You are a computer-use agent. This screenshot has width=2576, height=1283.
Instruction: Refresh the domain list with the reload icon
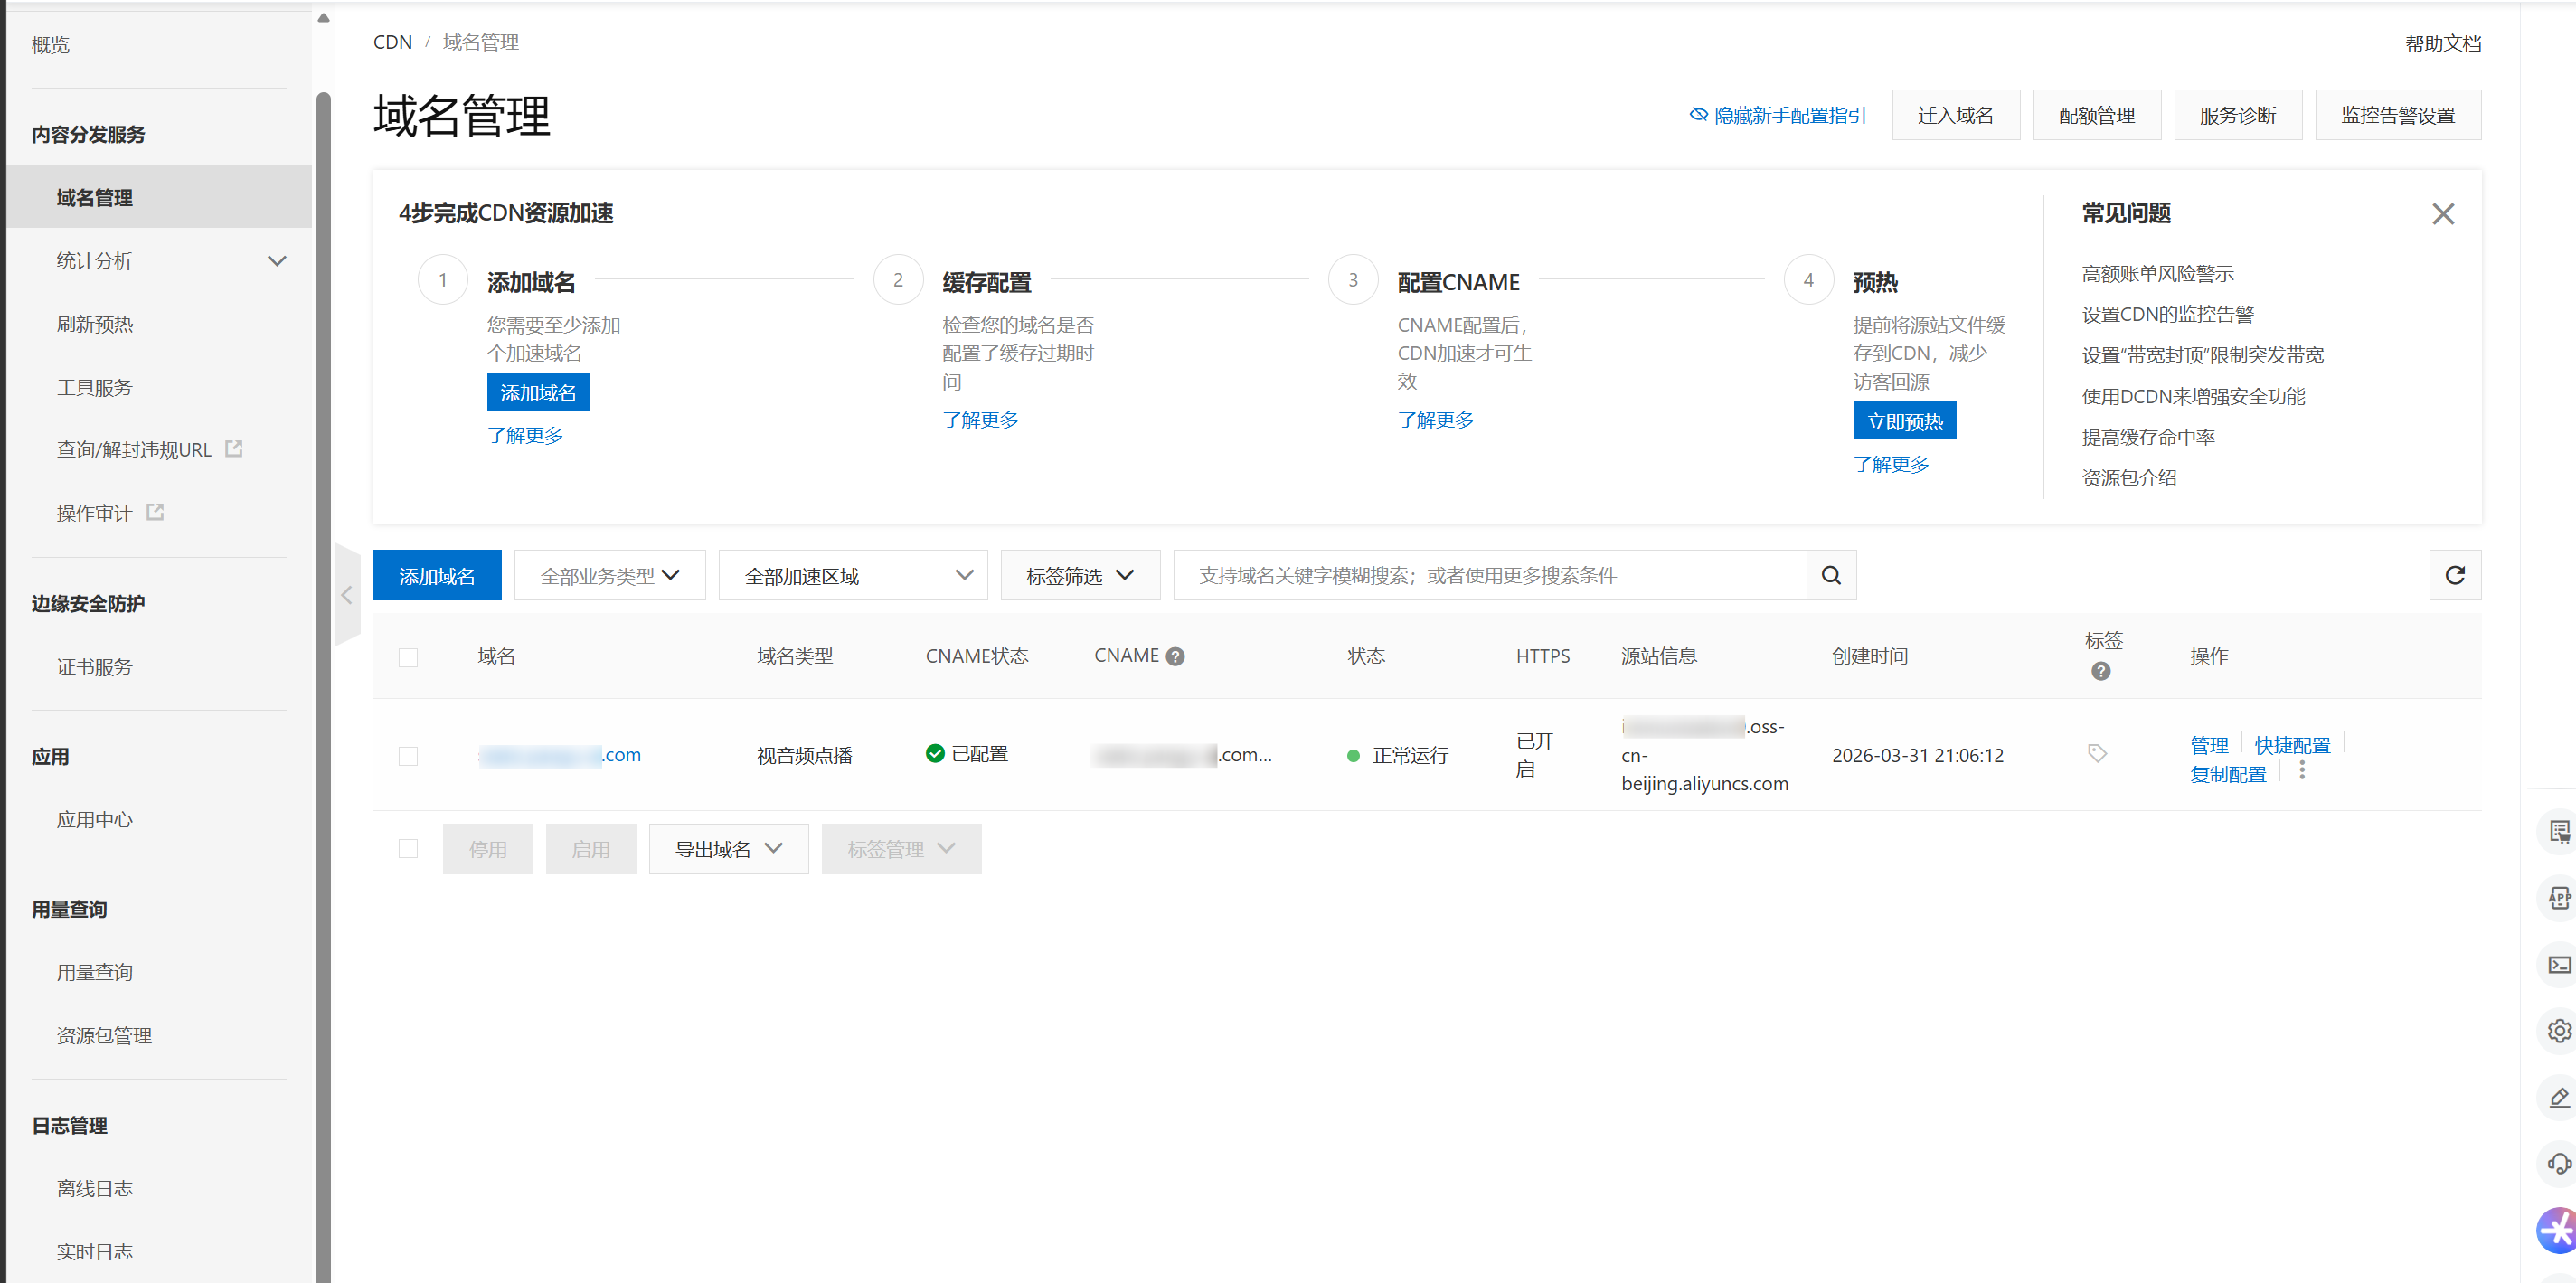[2455, 575]
